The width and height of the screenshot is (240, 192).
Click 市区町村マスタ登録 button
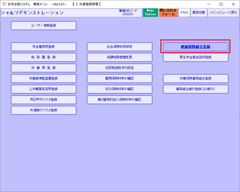click(x=43, y=100)
